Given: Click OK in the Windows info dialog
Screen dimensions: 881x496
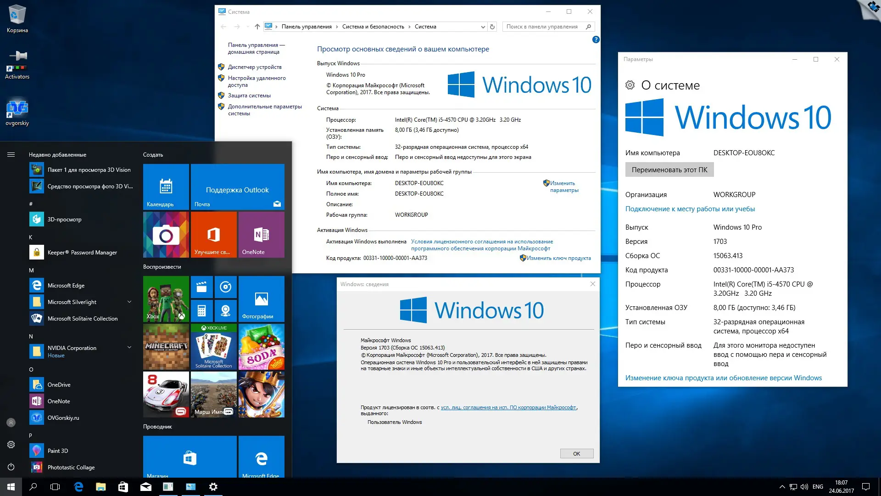Looking at the screenshot, I should click(576, 453).
